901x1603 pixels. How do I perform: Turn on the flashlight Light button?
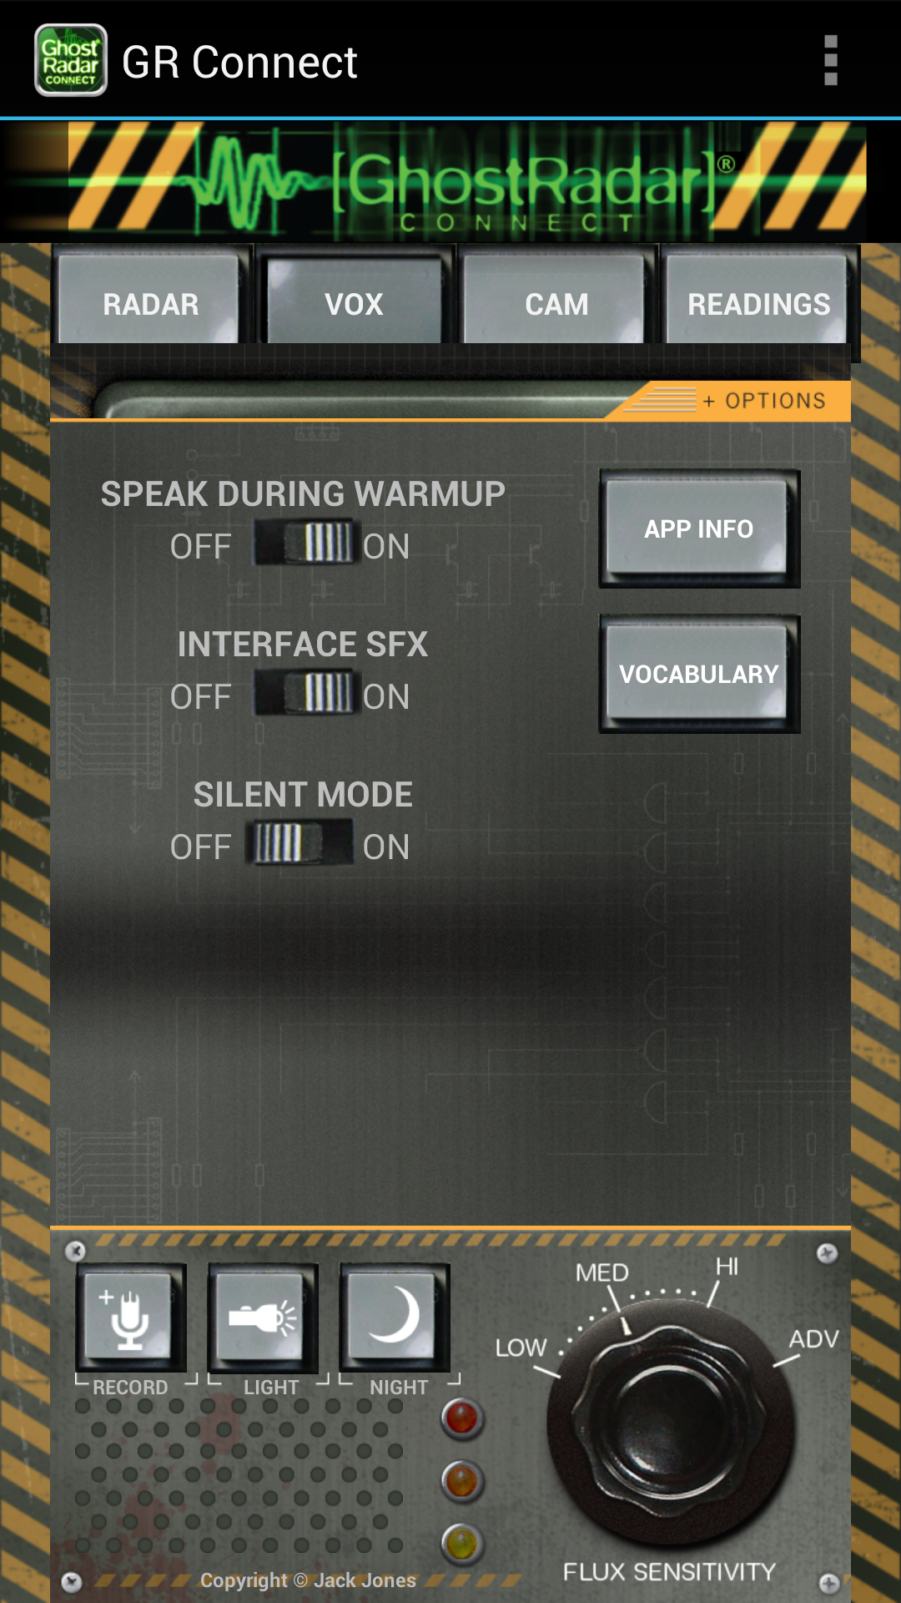263,1317
